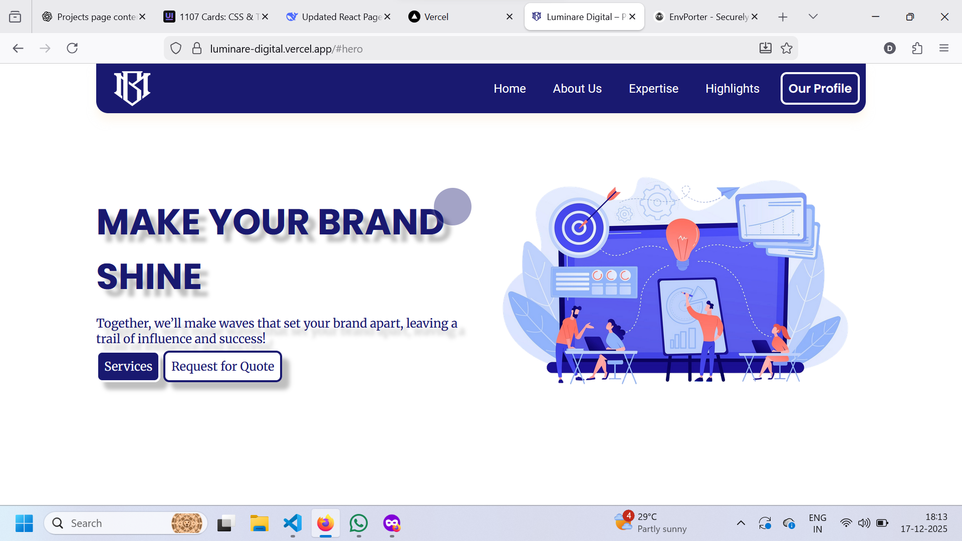Bookmark this page with the star icon
This screenshot has width=962, height=541.
tap(786, 48)
